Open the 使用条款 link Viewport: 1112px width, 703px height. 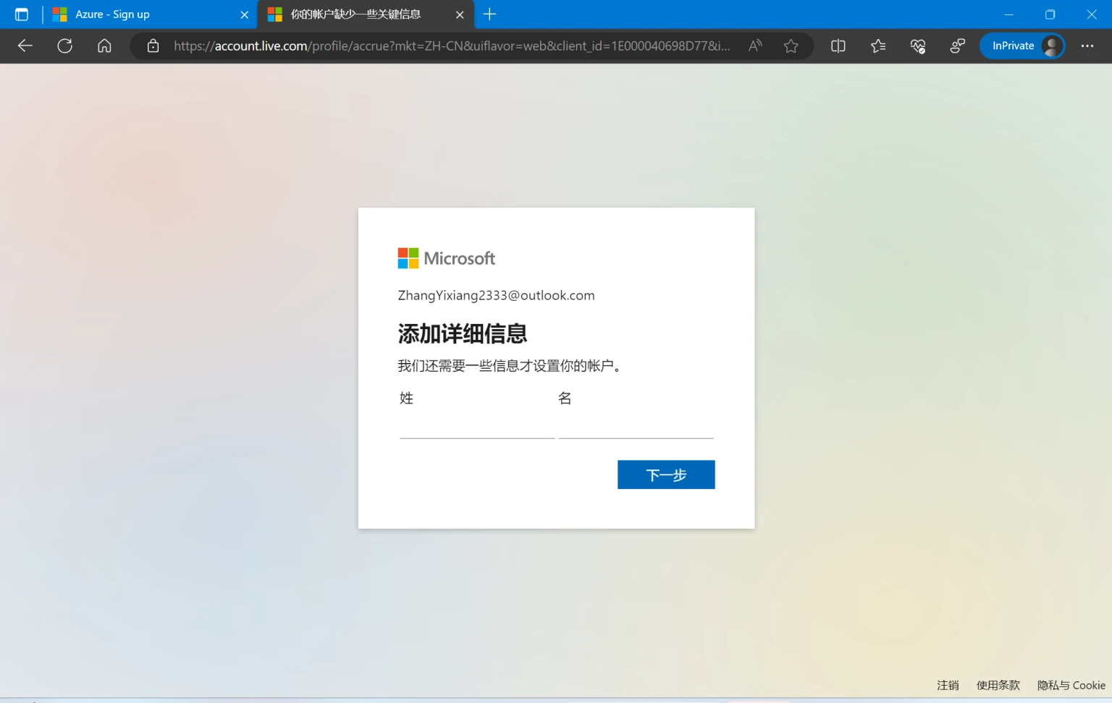(x=998, y=685)
